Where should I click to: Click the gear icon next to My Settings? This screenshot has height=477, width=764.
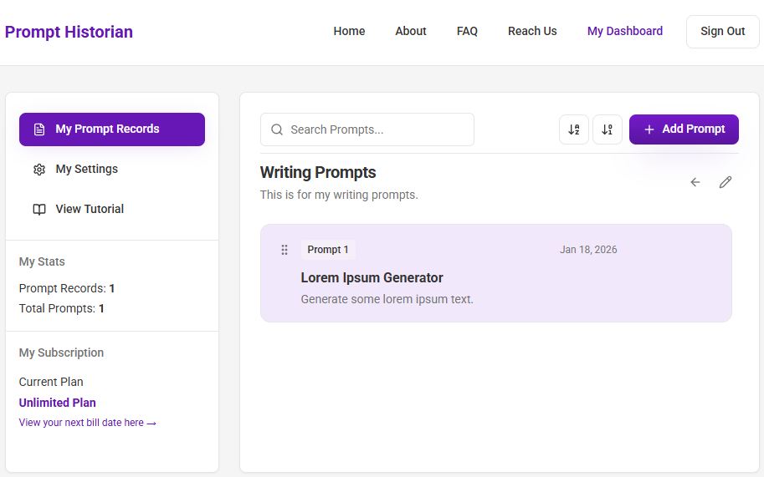coord(39,170)
